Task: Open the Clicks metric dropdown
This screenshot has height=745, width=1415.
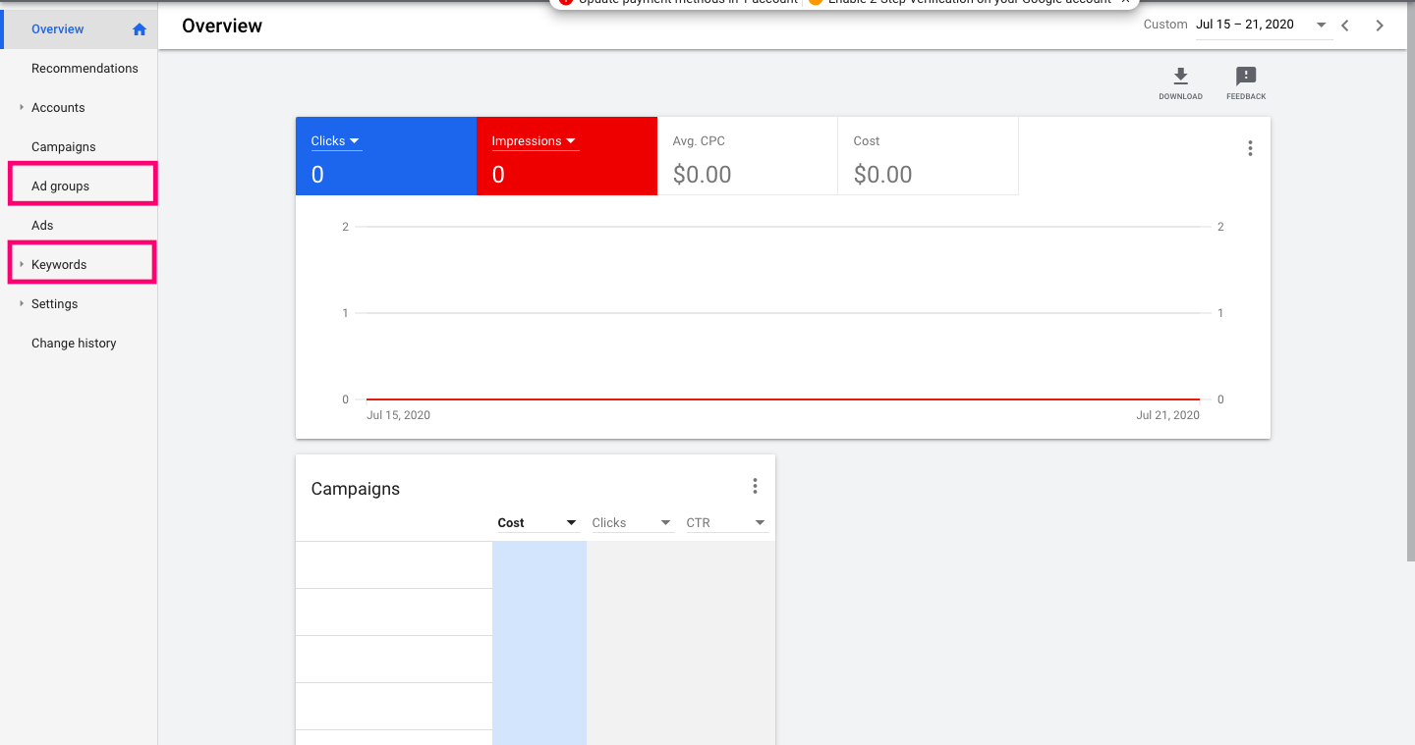Action: click(x=336, y=141)
